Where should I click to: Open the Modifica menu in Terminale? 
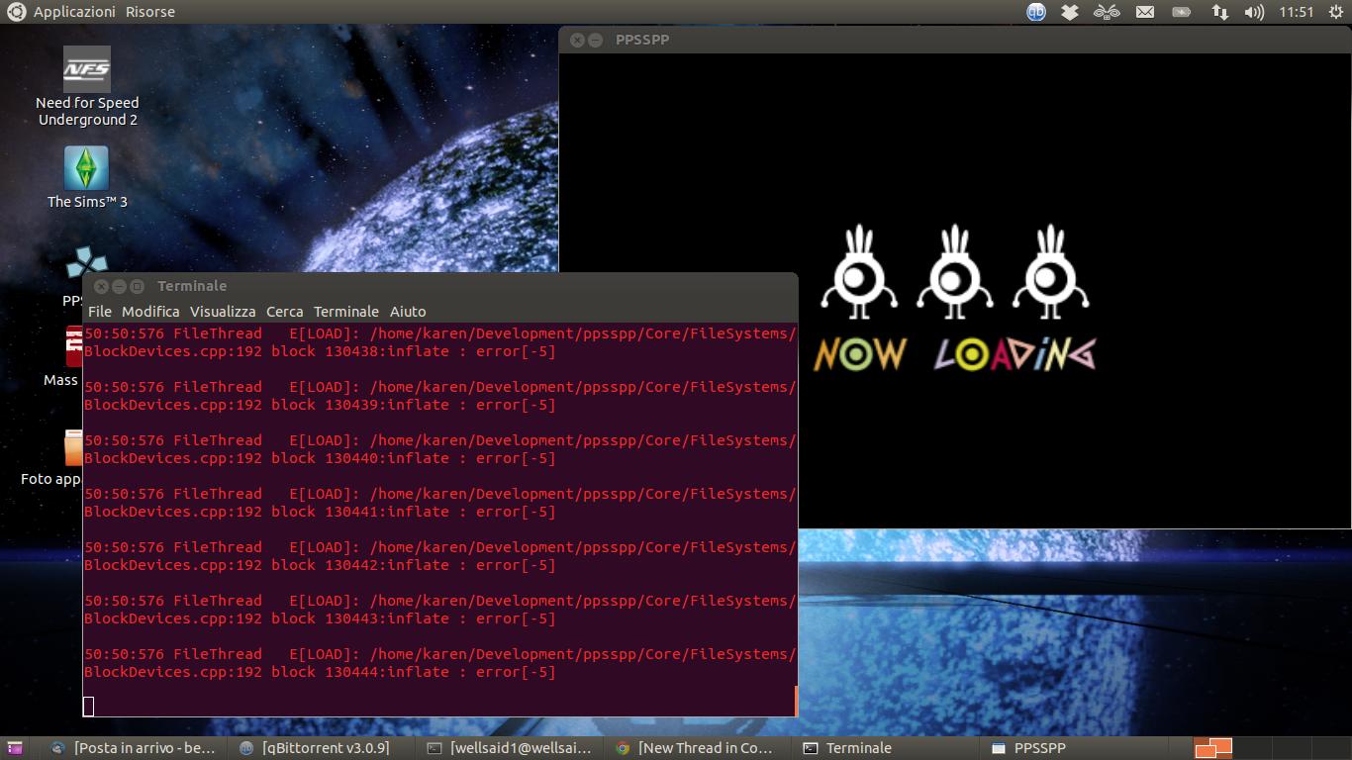150,311
